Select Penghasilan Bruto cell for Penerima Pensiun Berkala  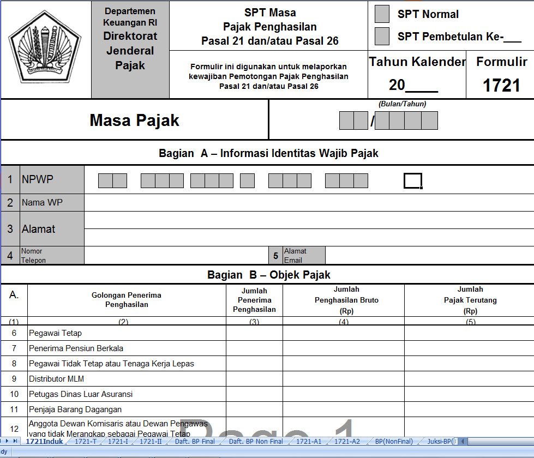344,348
